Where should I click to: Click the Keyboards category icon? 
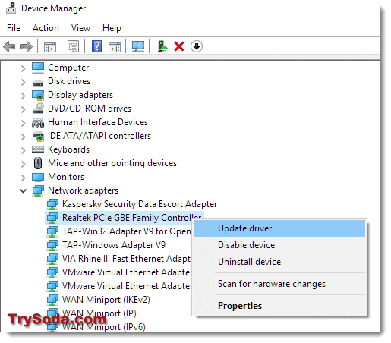(38, 149)
